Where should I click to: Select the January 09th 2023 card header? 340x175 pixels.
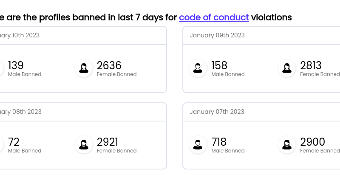pos(217,35)
